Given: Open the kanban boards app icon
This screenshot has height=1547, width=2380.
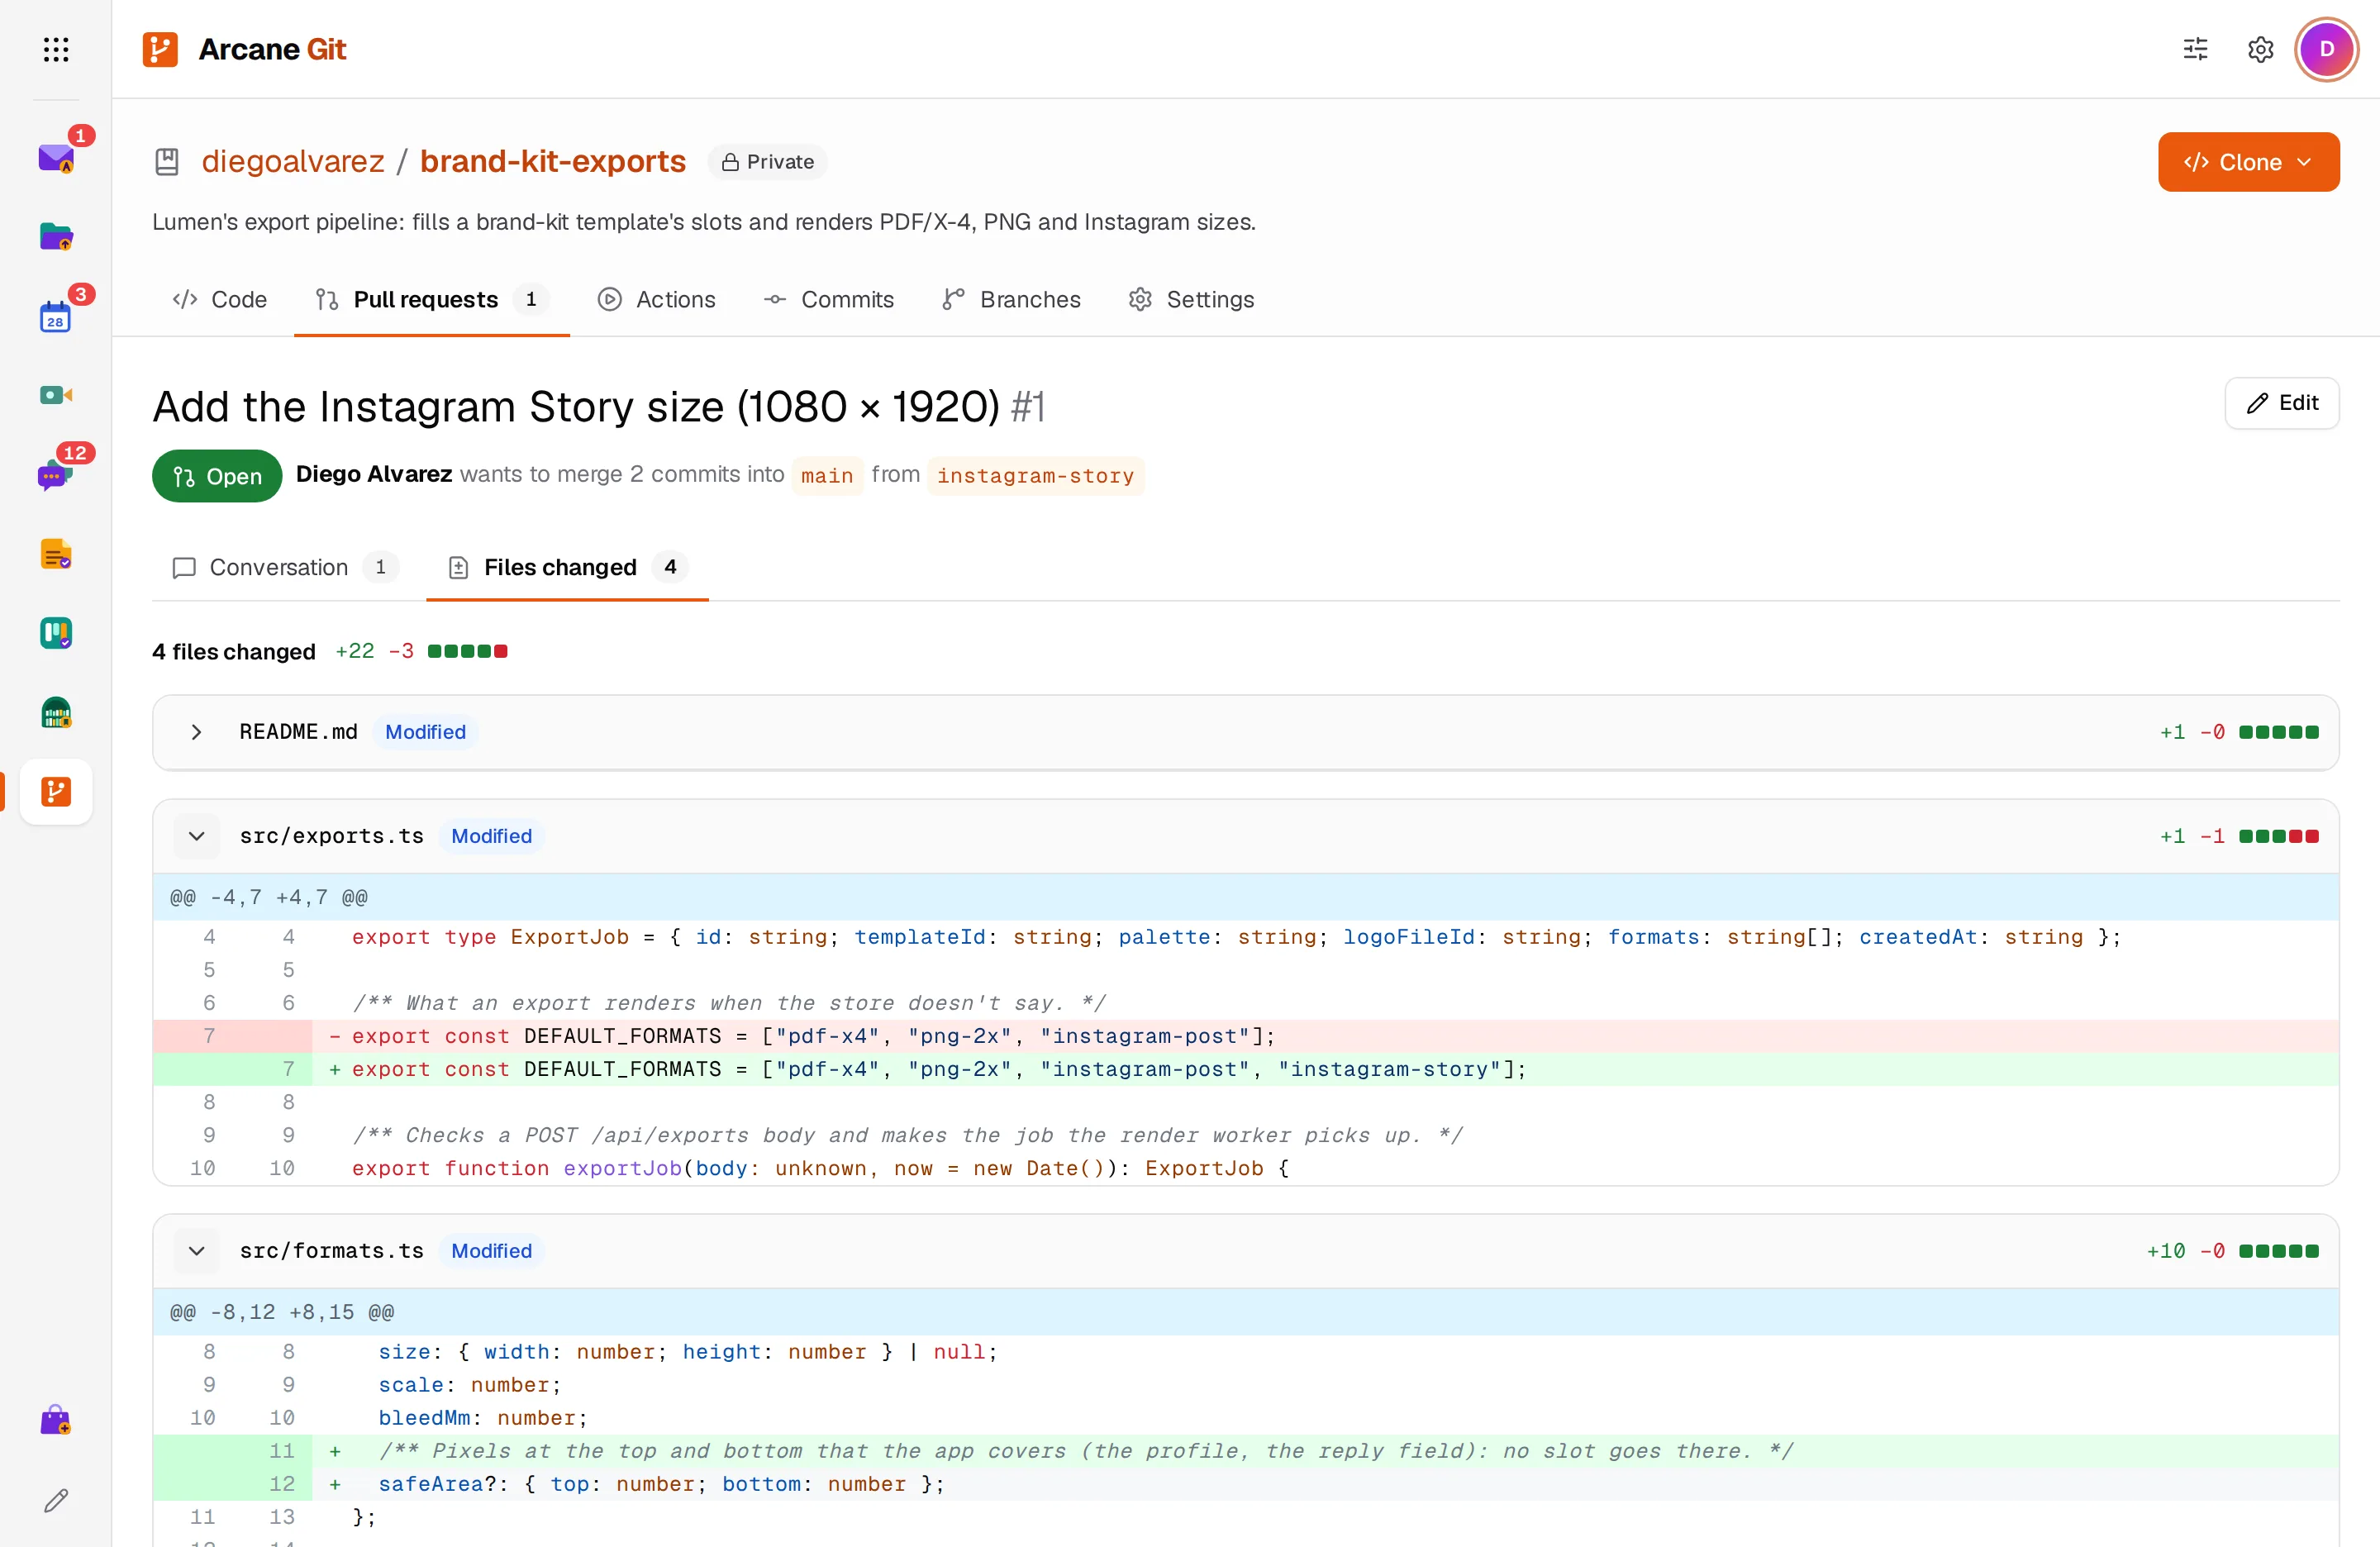Looking at the screenshot, I should [56, 633].
